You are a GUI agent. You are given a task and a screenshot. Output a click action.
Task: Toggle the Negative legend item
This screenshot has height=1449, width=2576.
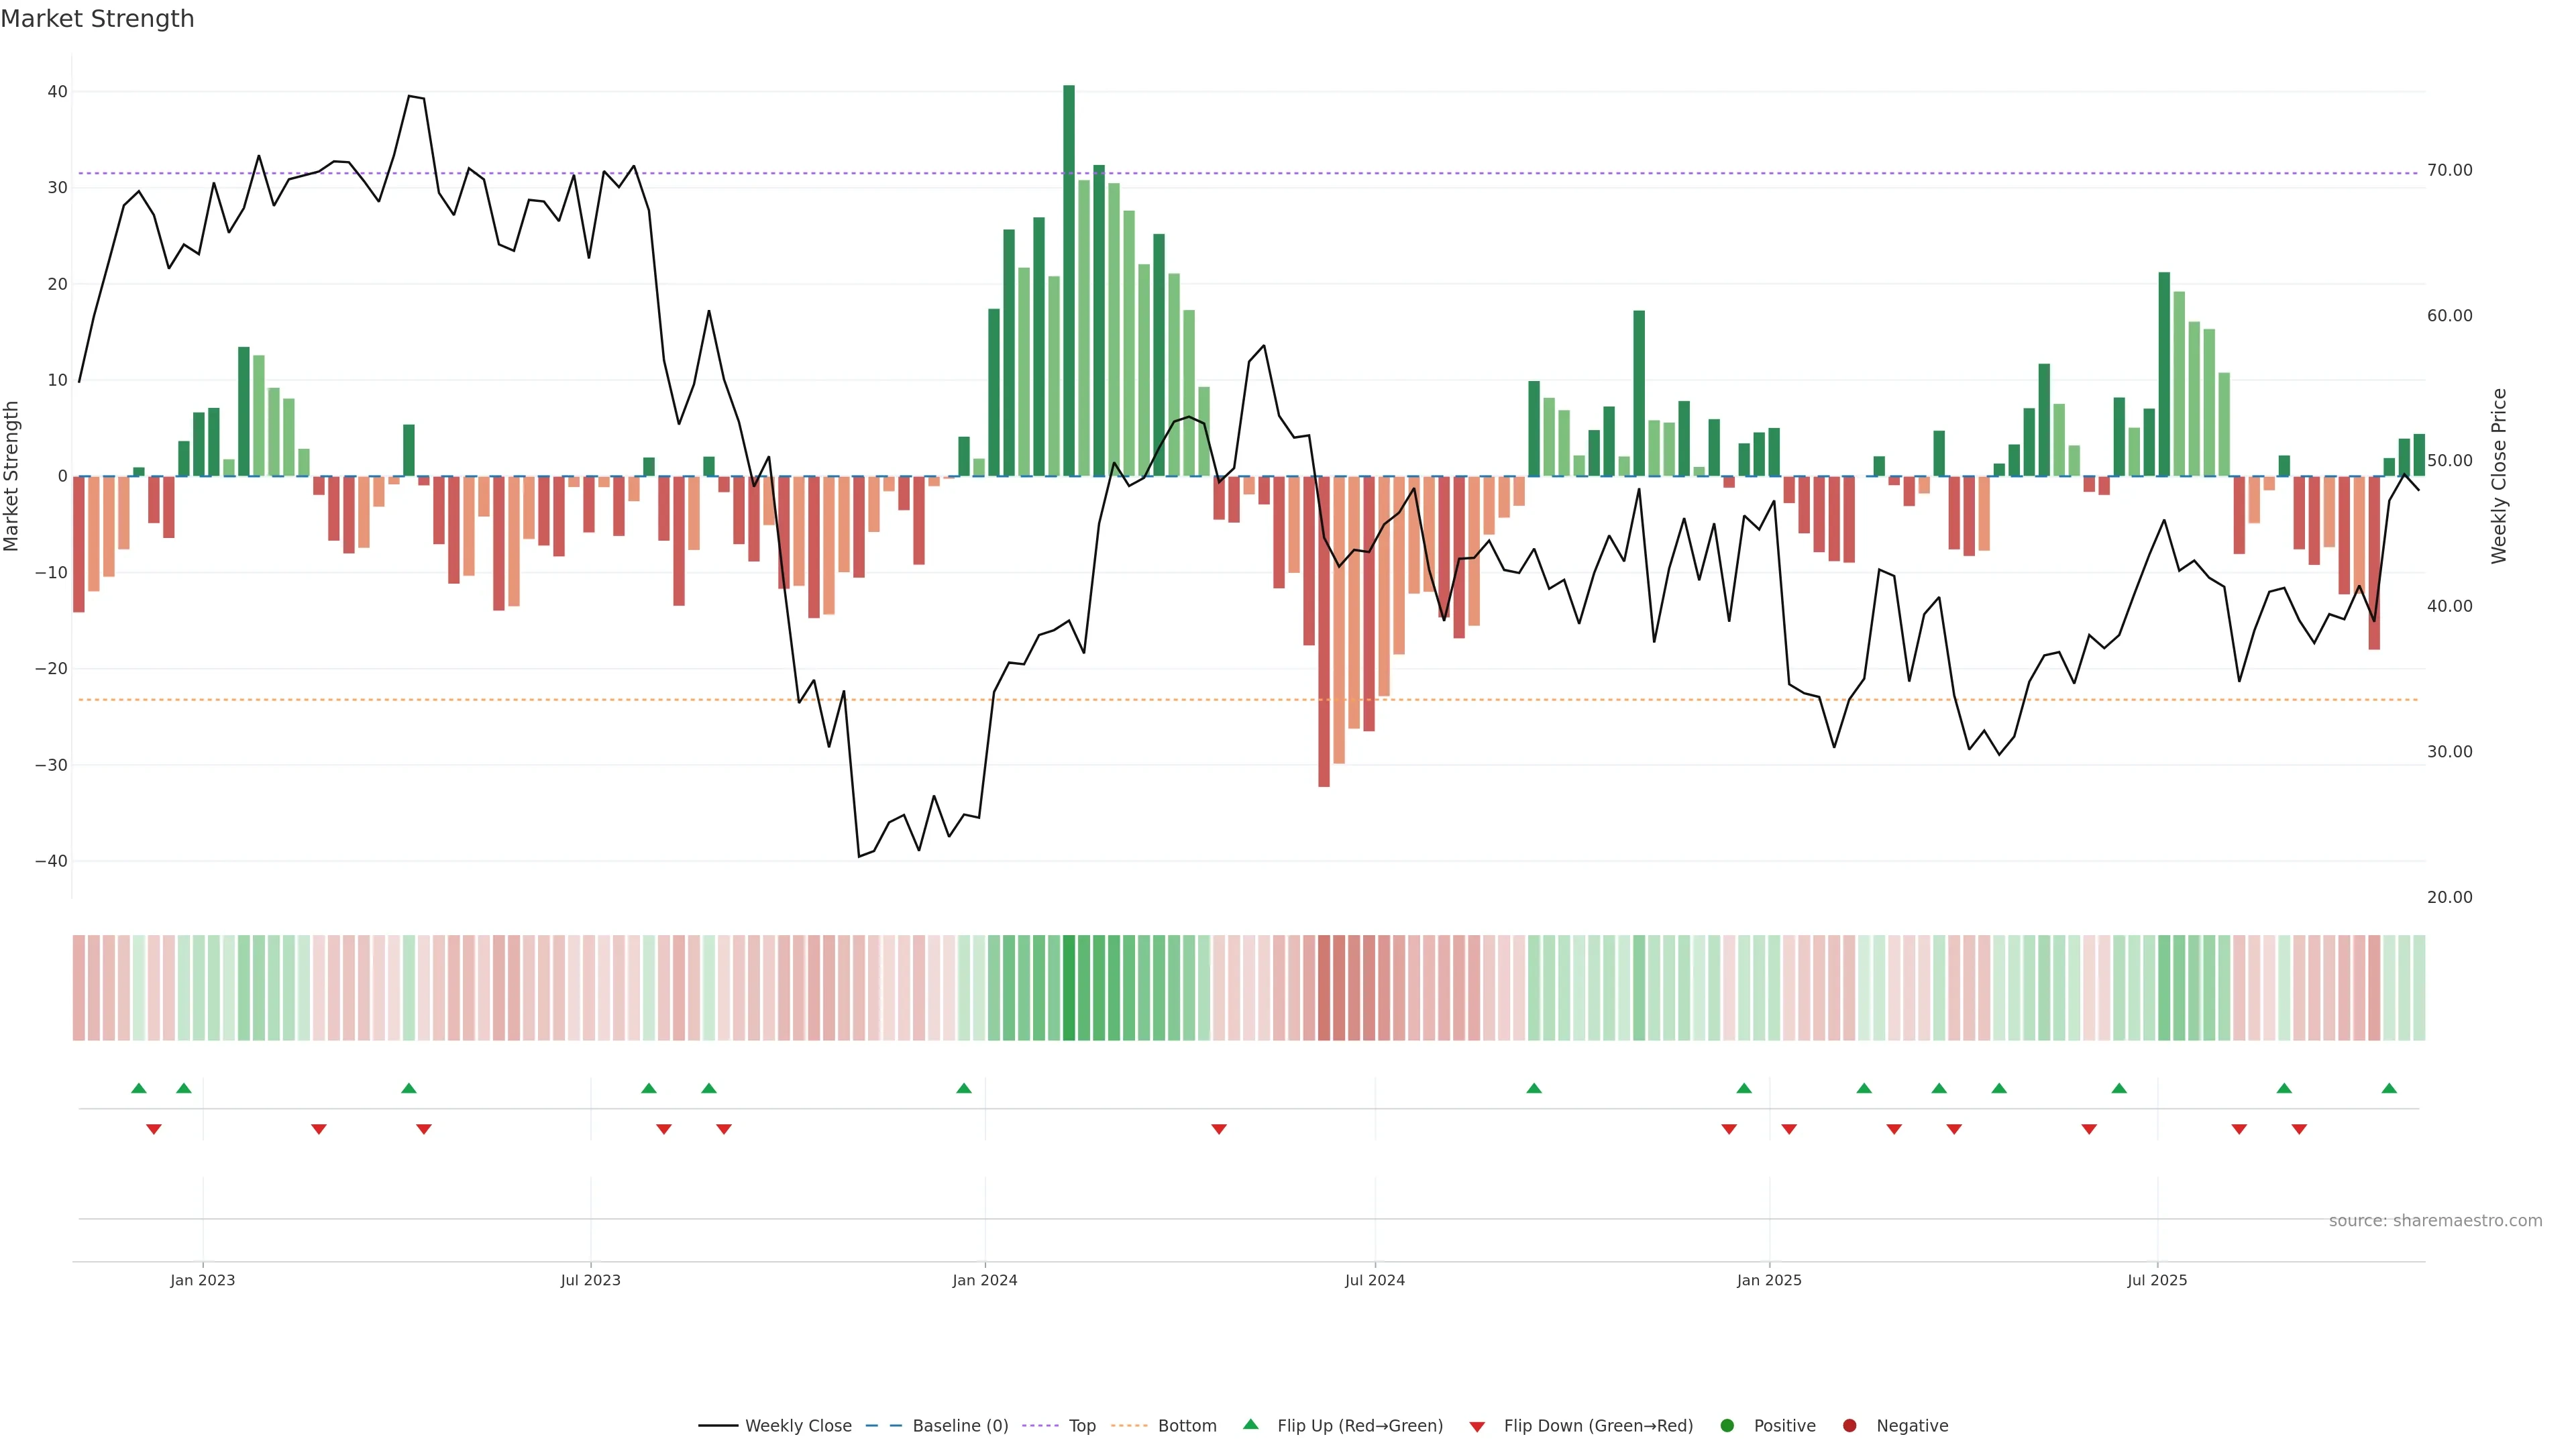tap(1911, 1426)
